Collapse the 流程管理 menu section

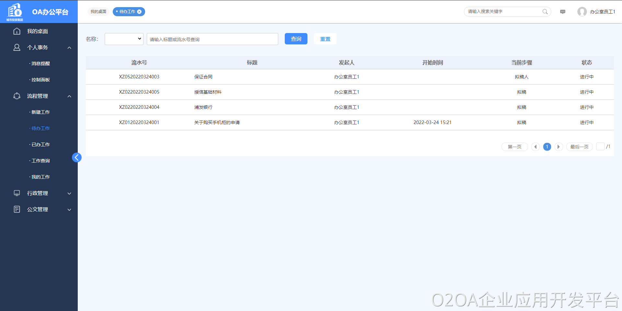[x=69, y=96]
